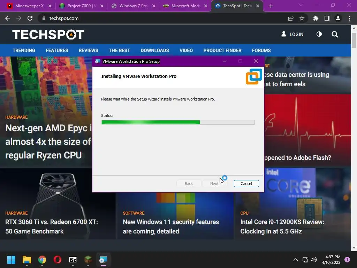Open REVIEWS in TechSpot nav

88,50
